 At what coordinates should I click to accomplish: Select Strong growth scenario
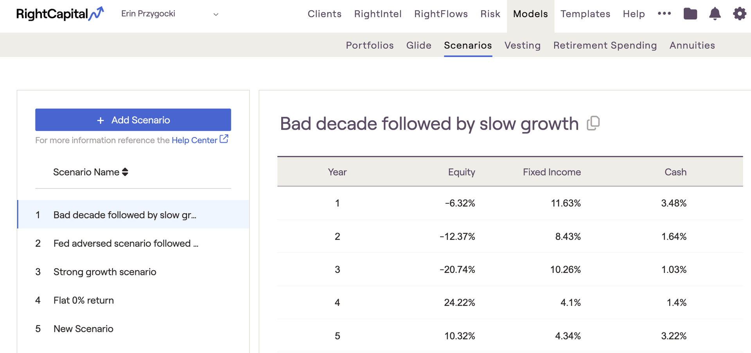click(x=133, y=272)
